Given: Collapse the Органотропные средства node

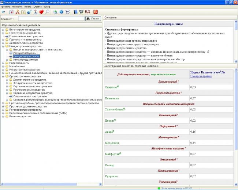Looking at the screenshot, I should click(3, 76).
